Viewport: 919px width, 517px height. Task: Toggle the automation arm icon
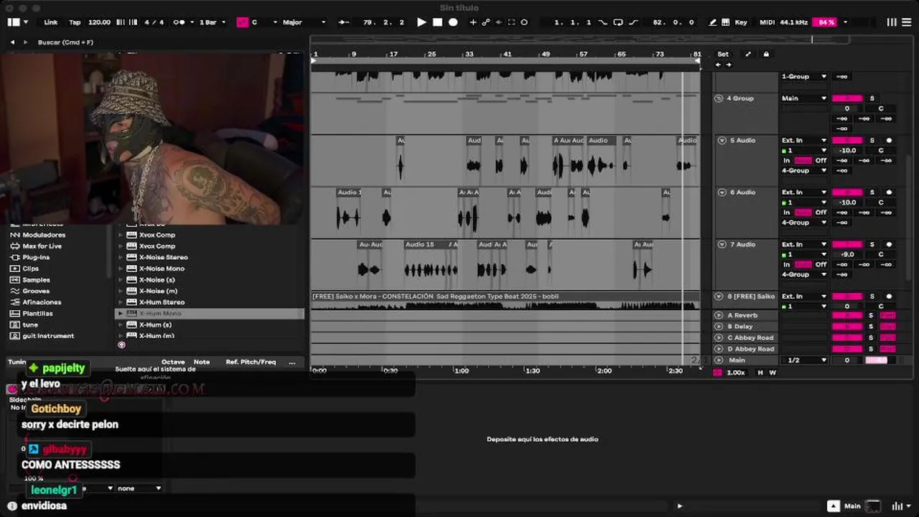coord(486,22)
